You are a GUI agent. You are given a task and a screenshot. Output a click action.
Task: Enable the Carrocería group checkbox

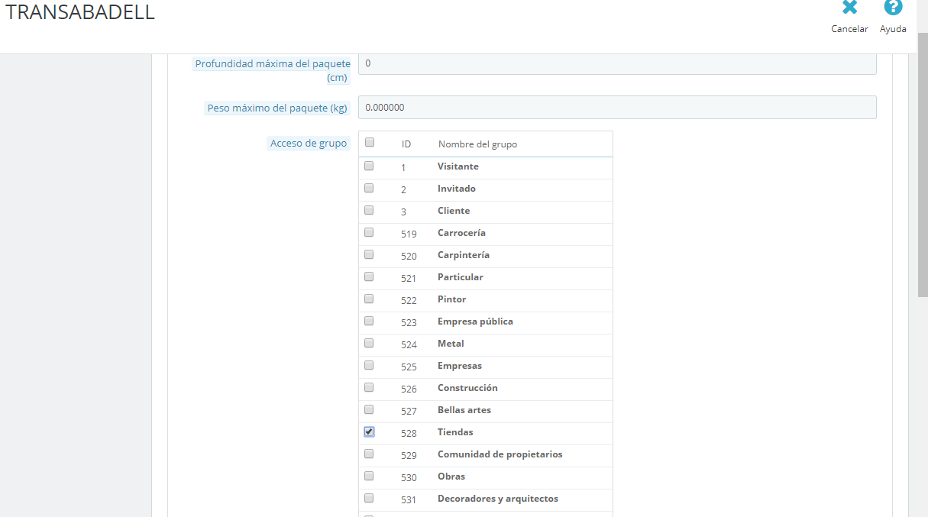[x=370, y=232]
